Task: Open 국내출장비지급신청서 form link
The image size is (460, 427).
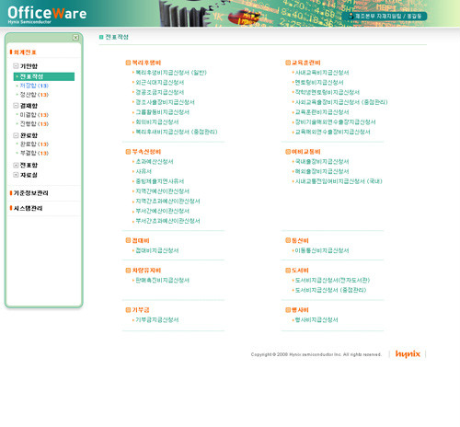Action: click(322, 162)
